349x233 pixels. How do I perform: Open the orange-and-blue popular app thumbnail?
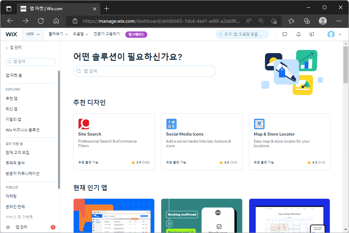pos(114,216)
